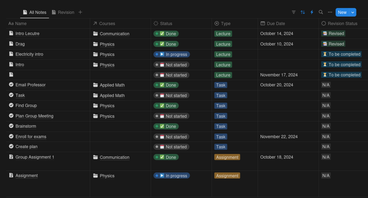
Task: Expand the New button dropdown arrow
Action: pos(353,12)
